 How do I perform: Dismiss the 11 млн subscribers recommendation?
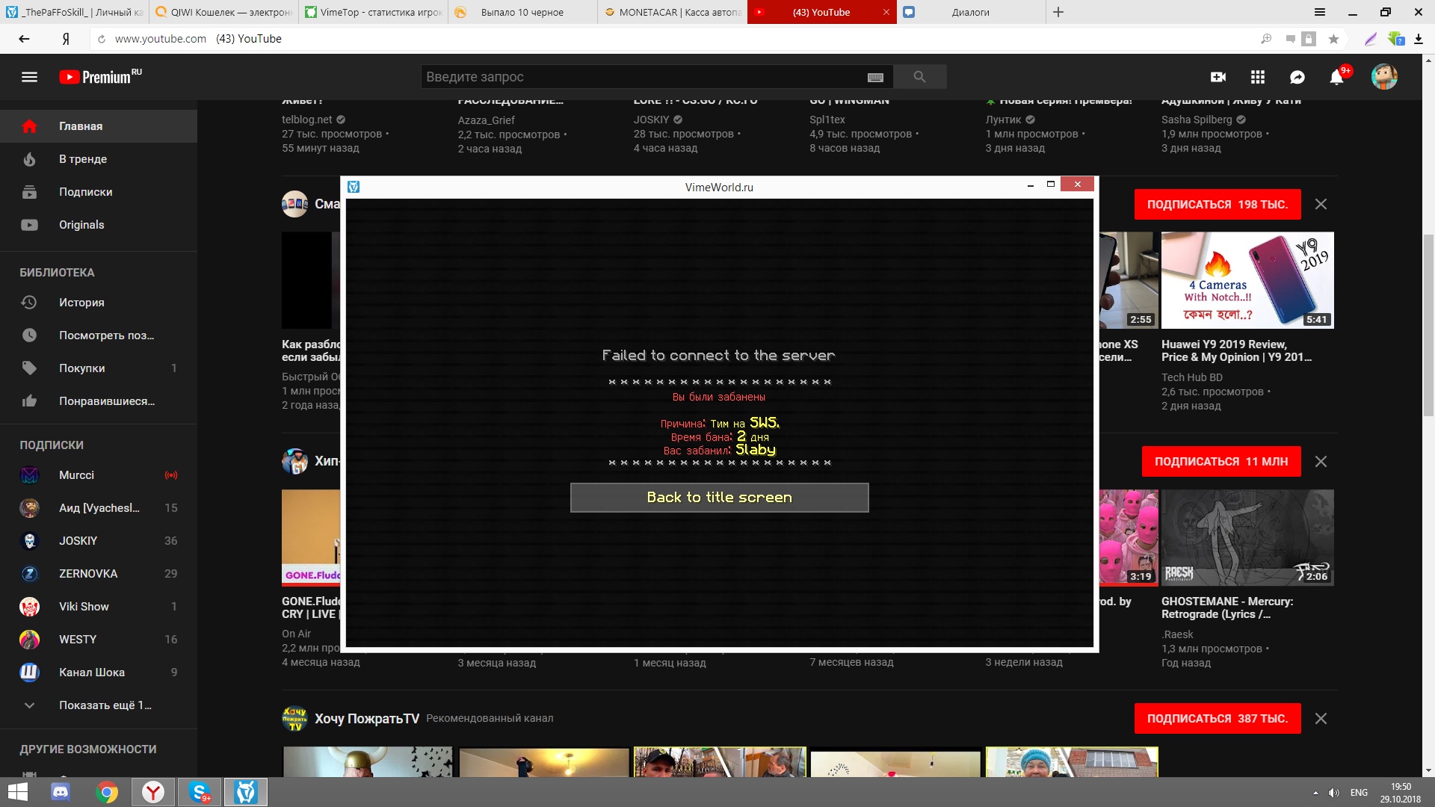click(x=1321, y=461)
